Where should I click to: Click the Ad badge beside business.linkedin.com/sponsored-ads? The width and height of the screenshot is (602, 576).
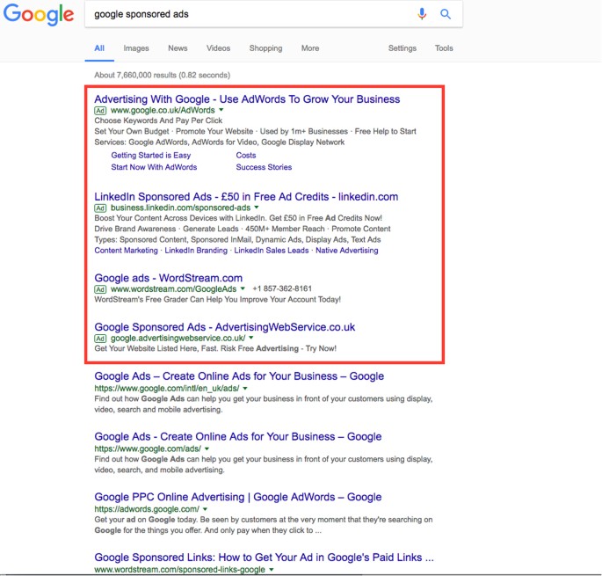(x=100, y=208)
